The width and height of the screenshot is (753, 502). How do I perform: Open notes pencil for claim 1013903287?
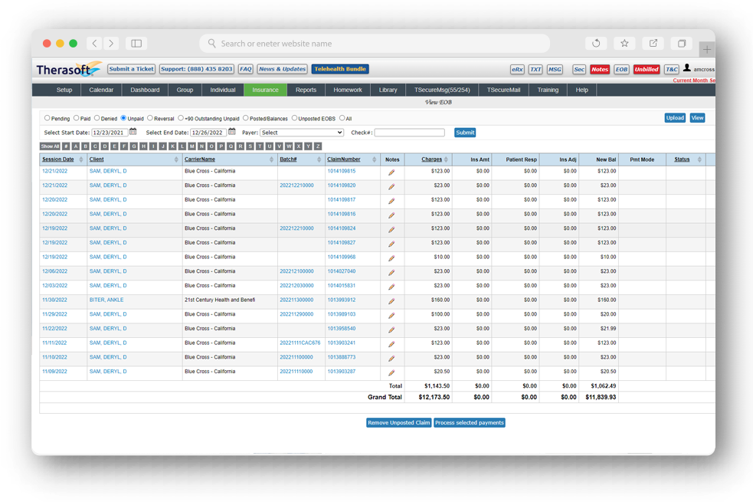point(391,372)
